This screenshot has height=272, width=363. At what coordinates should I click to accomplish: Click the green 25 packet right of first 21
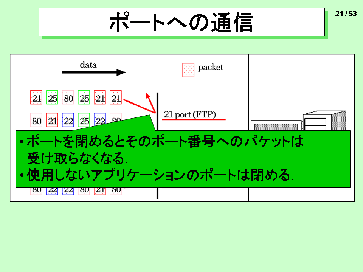[52, 97]
